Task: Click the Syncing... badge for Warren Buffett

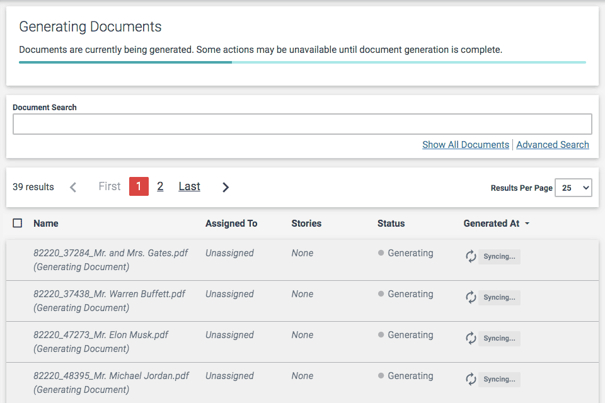Action: (499, 298)
